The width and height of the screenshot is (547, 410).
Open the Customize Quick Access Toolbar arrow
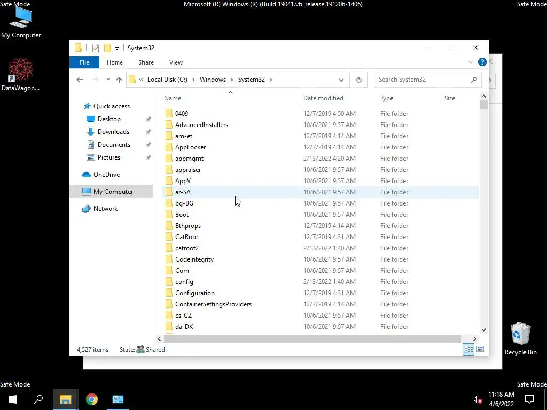click(117, 48)
